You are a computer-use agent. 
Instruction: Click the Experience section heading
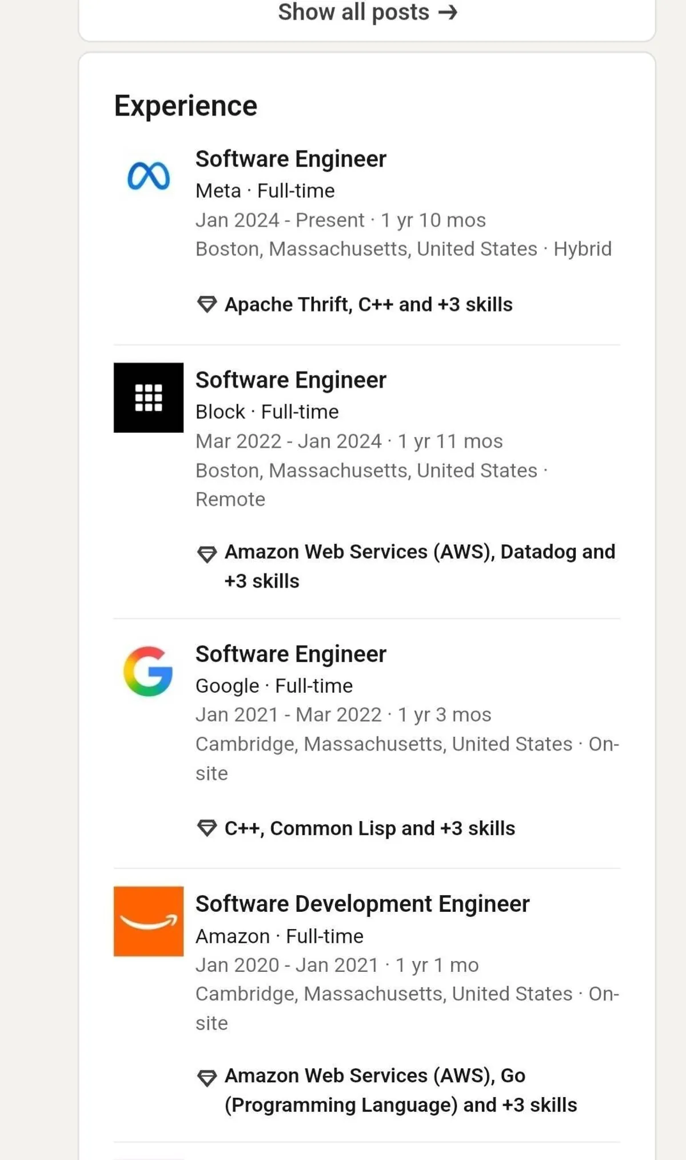pos(185,106)
